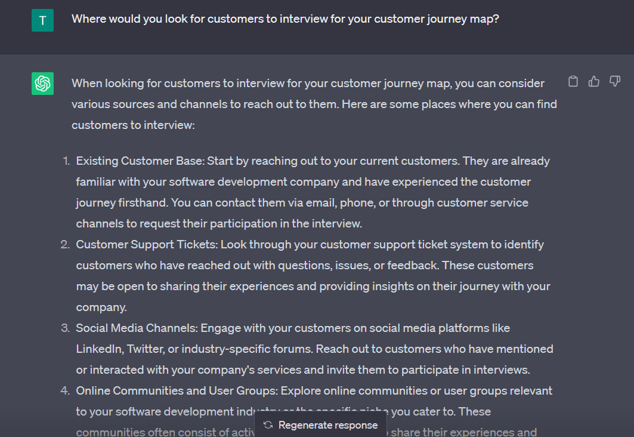Click the Regenerate response button label
The width and height of the screenshot is (634, 437).
(328, 425)
